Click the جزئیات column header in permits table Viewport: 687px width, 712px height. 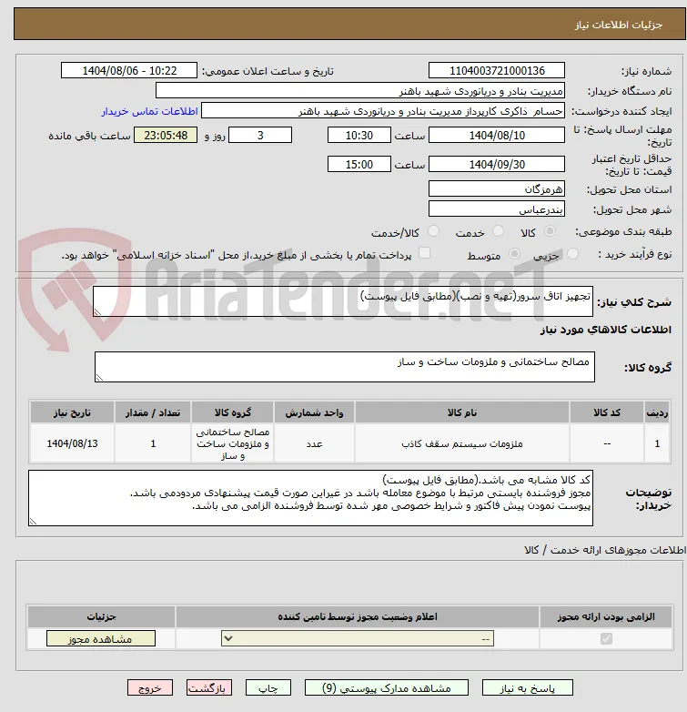pyautogui.click(x=101, y=616)
